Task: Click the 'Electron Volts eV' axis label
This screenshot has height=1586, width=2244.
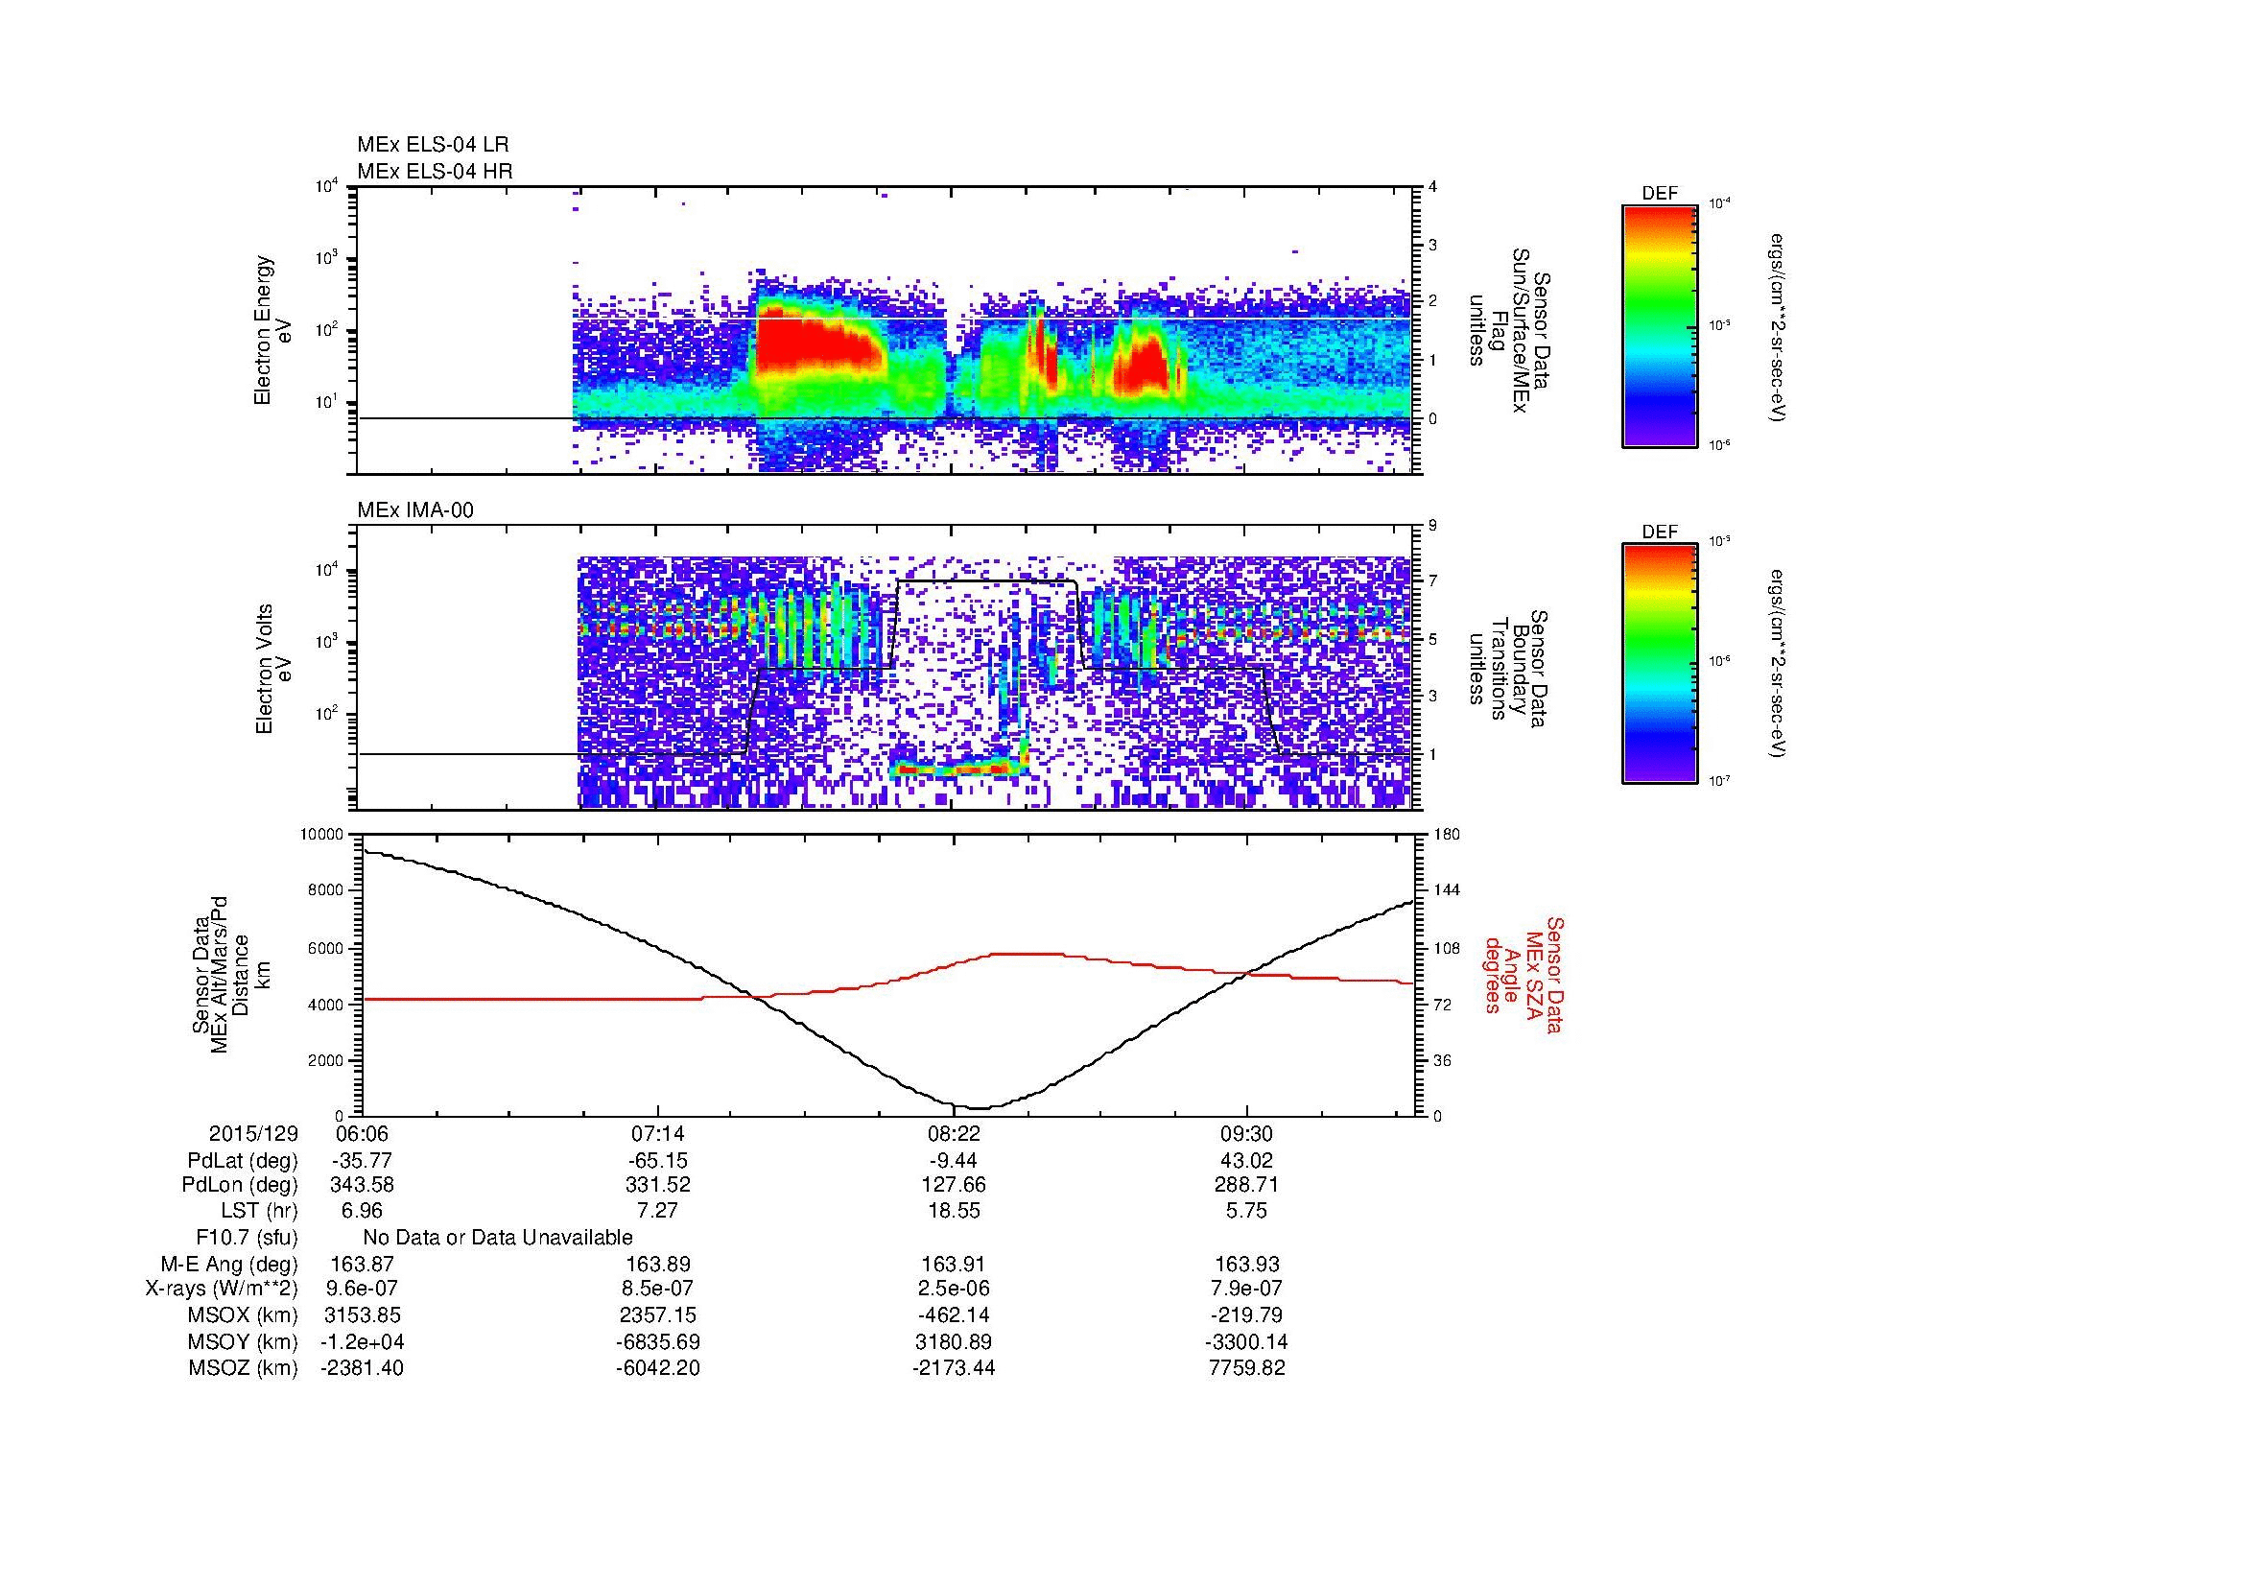Action: (273, 670)
